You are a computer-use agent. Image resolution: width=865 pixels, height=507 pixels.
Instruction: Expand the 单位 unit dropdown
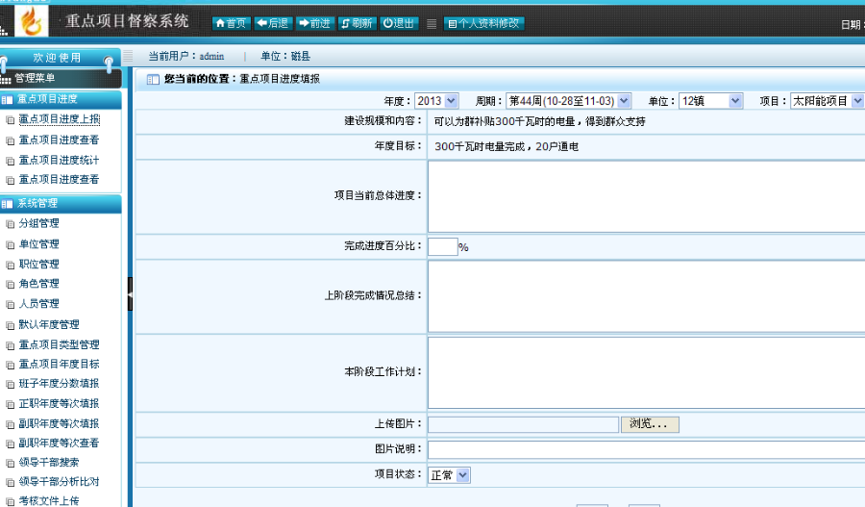(x=710, y=101)
